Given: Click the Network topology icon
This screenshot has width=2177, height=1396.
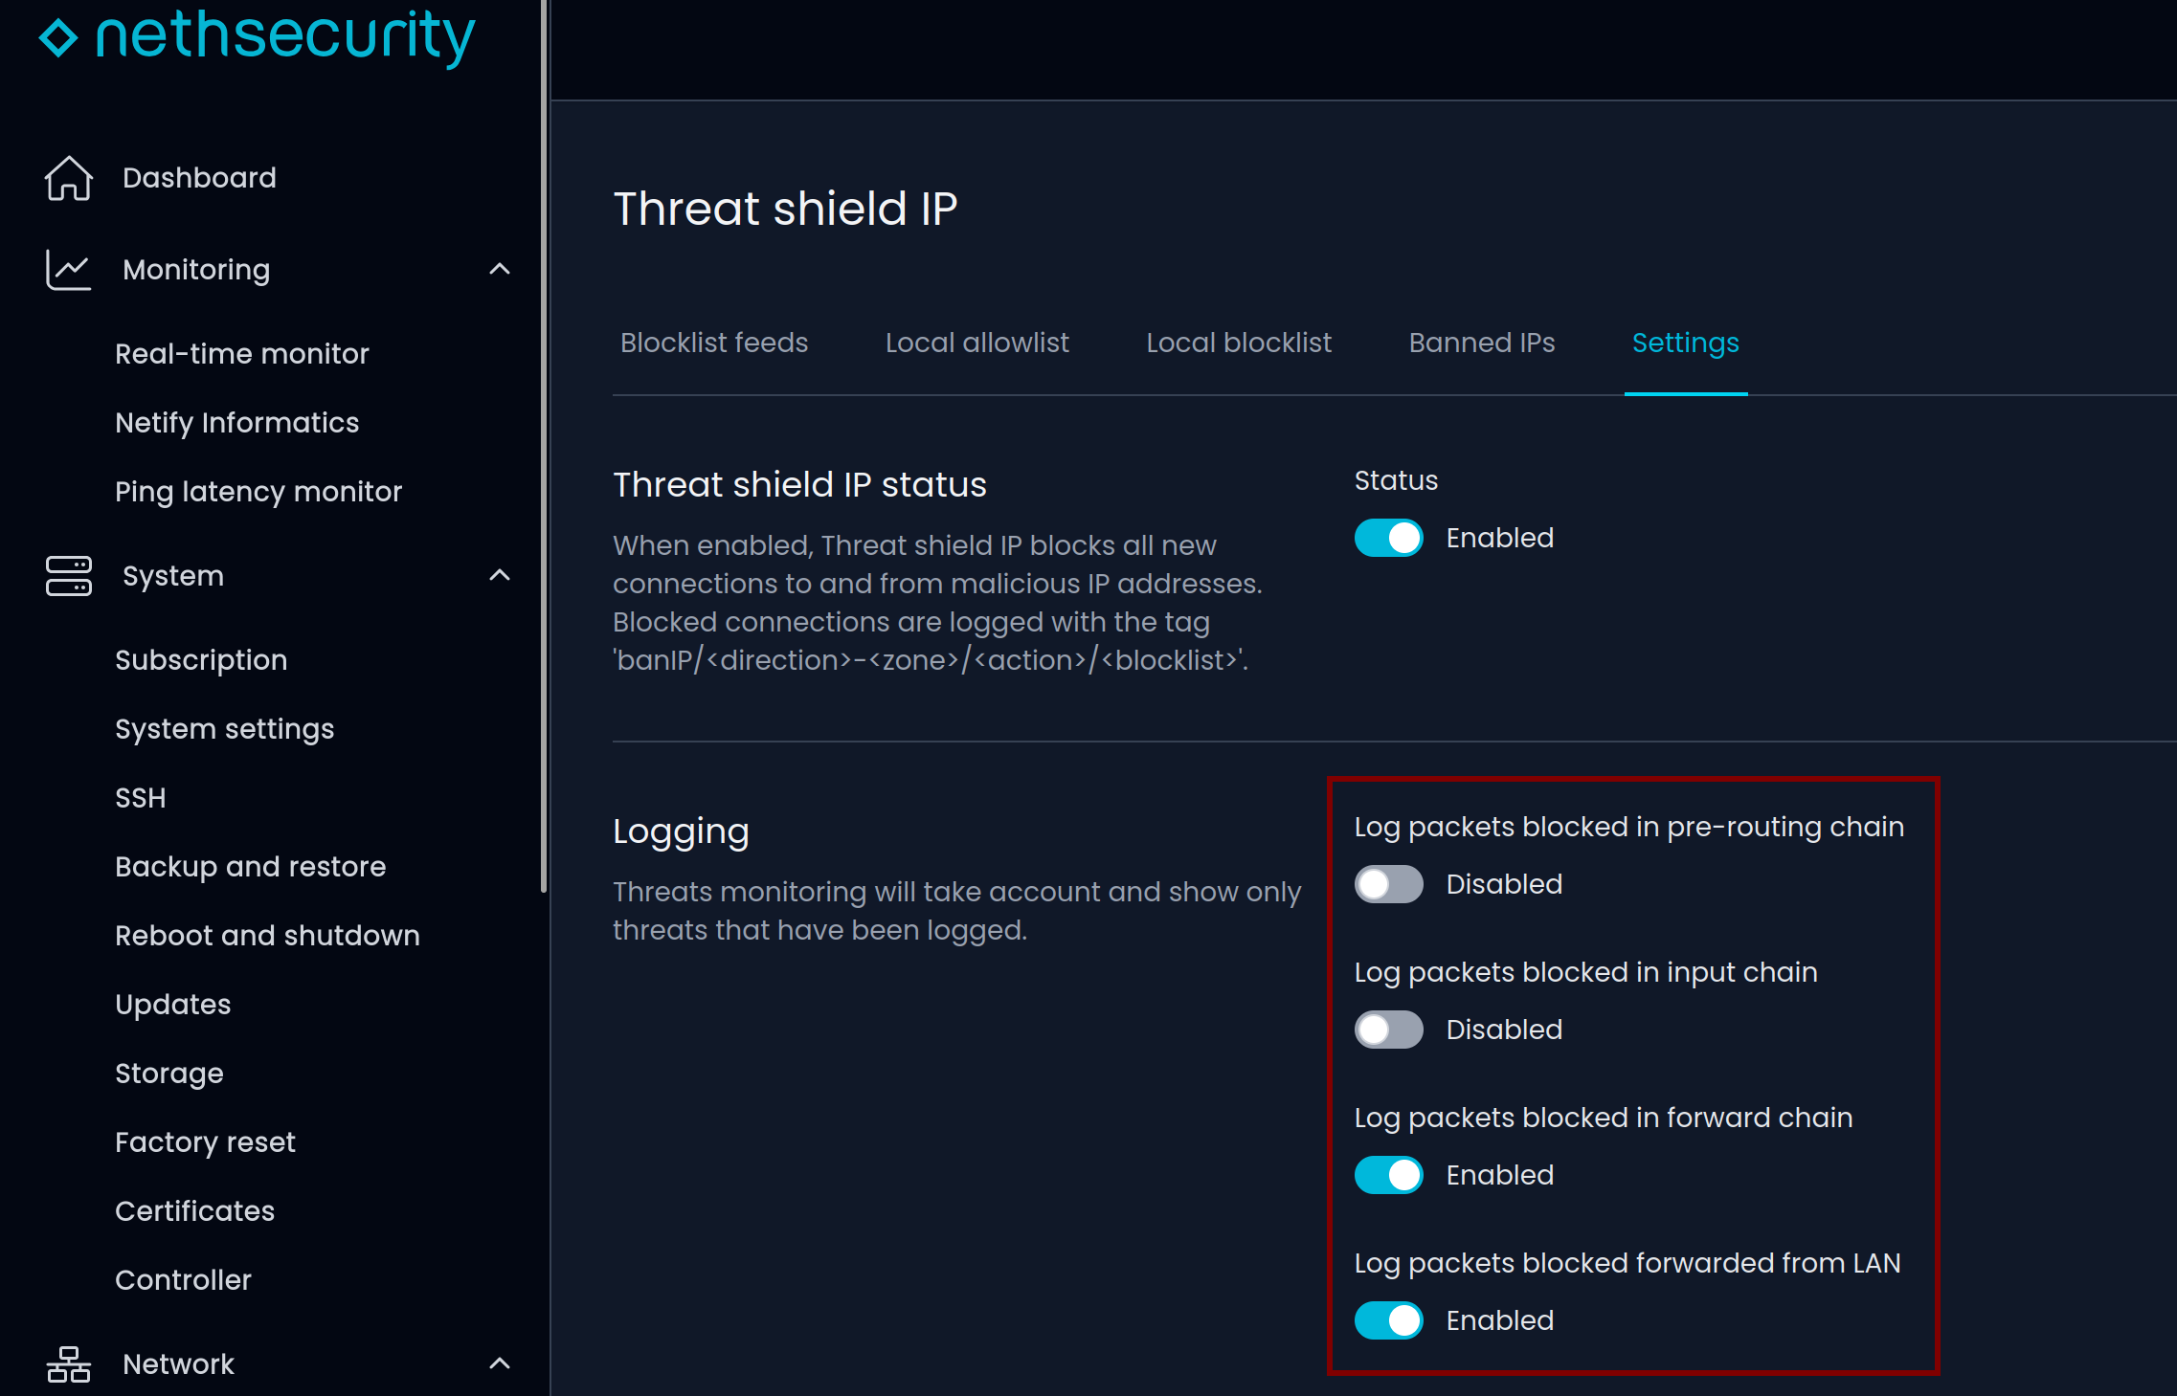Looking at the screenshot, I should (69, 1364).
